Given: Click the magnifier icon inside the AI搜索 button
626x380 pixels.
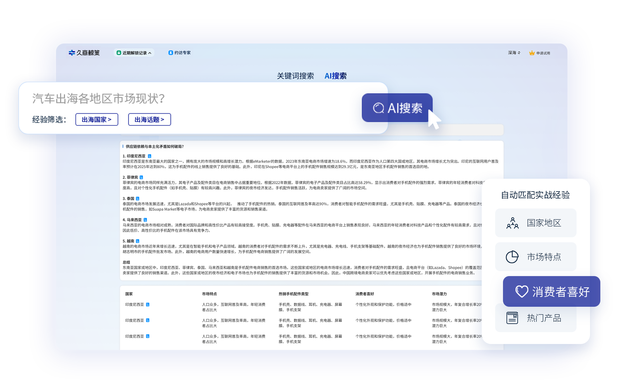Looking at the screenshot, I should [379, 108].
